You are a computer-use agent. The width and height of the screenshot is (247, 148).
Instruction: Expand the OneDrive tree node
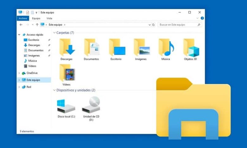pyautogui.click(x=19, y=73)
